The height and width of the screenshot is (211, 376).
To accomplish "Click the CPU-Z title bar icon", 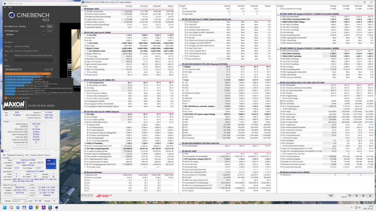I will click(x=2, y=151).
